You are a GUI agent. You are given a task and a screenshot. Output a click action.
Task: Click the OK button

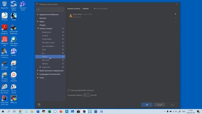(147, 105)
